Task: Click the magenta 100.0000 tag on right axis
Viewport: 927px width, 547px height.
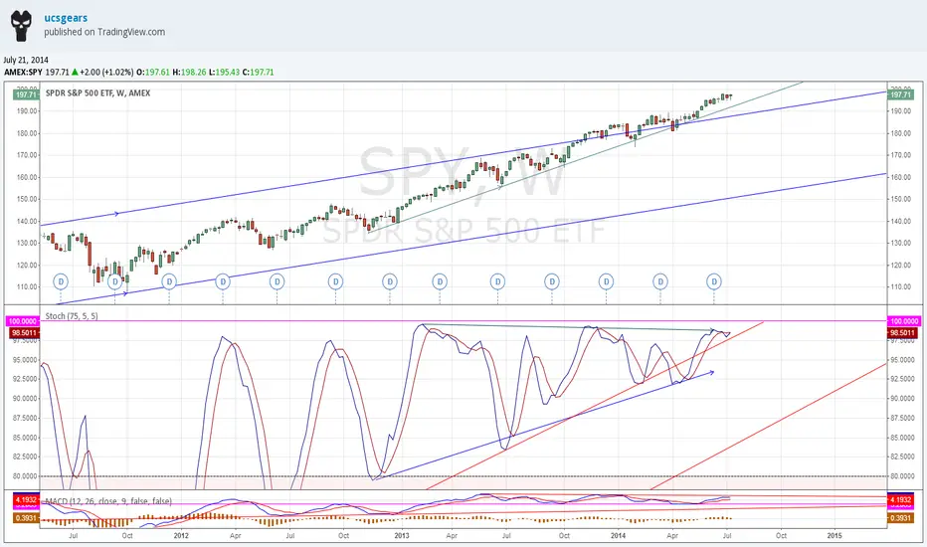Action: click(904, 321)
